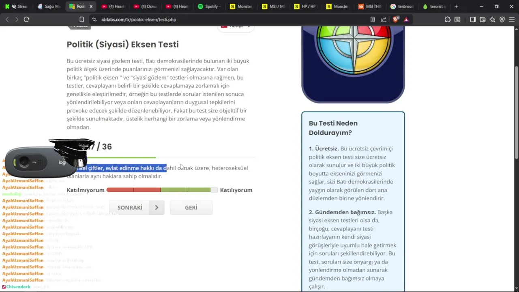Click the GERİ button

(191, 208)
